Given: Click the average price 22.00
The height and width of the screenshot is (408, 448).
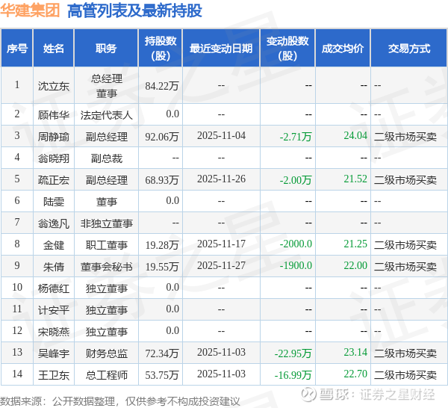Looking at the screenshot, I should (355, 265).
